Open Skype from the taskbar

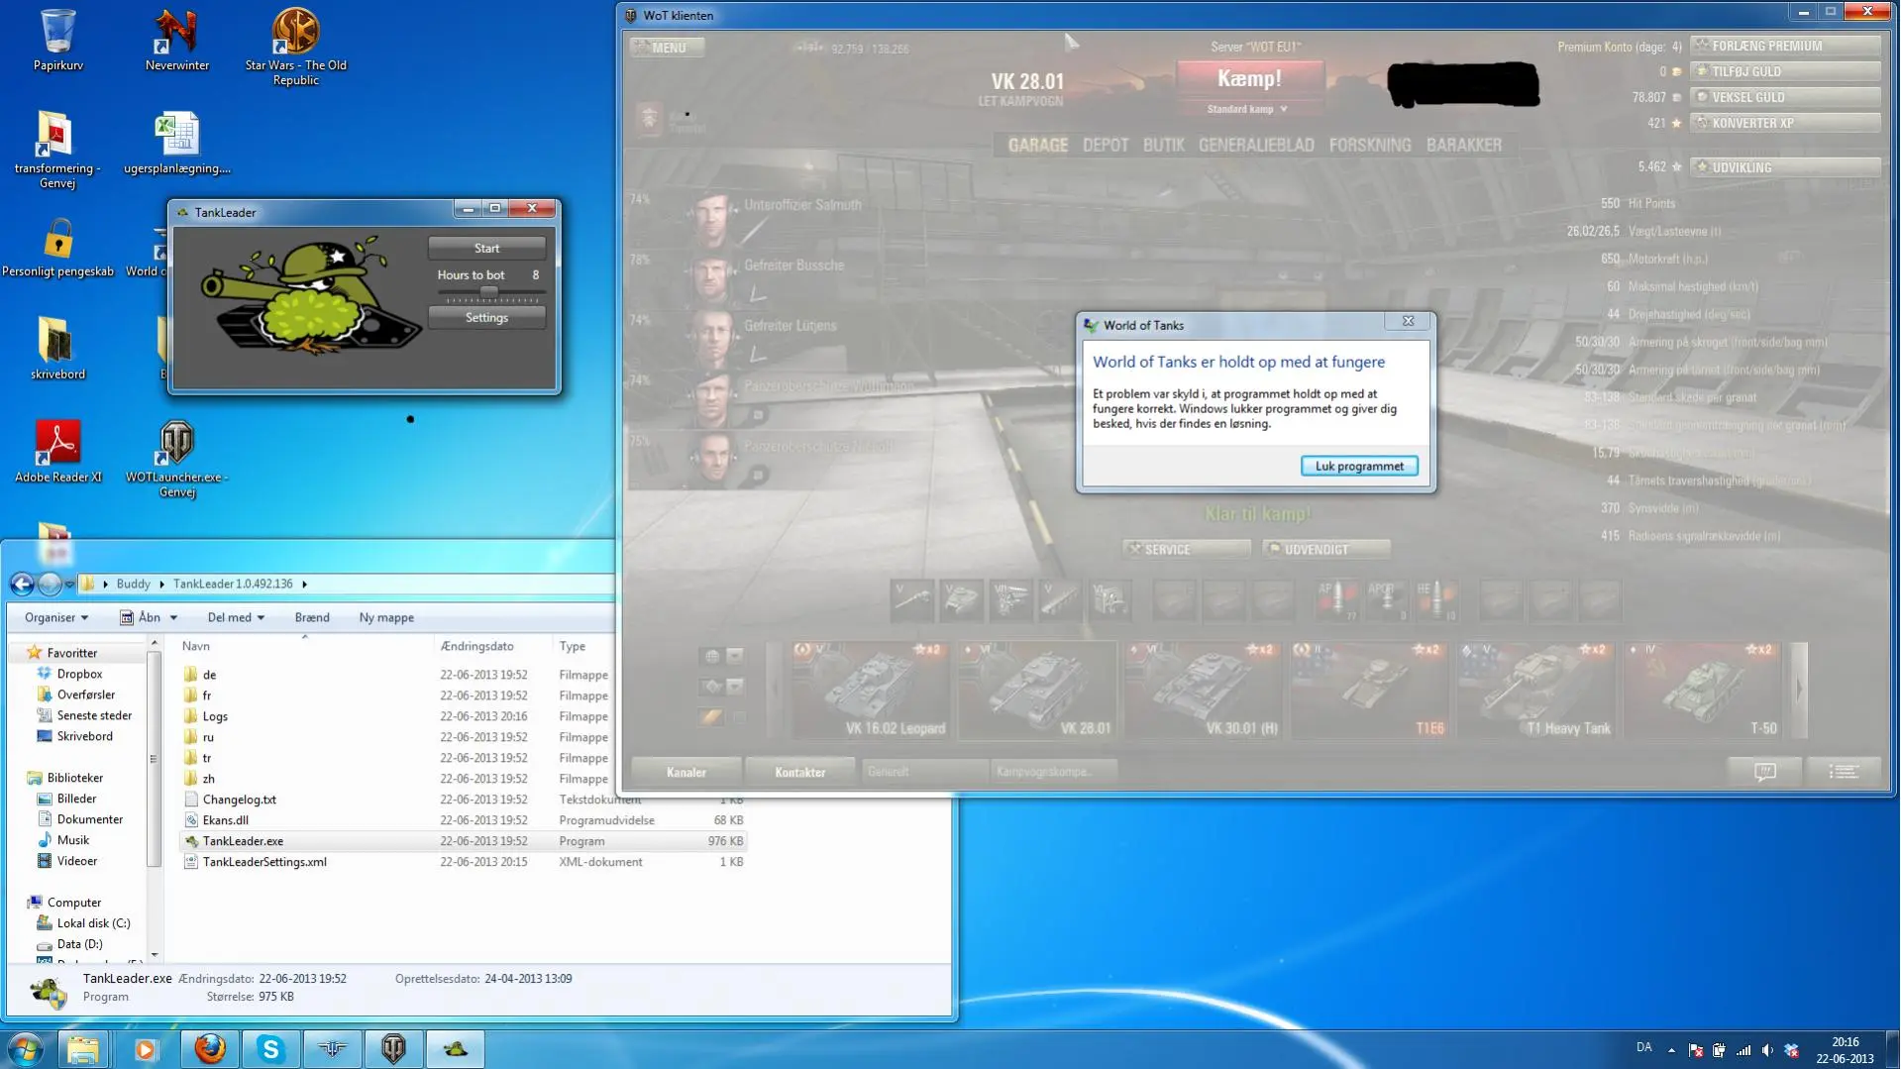(270, 1049)
